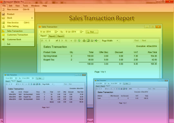This screenshot has height=123, width=174.
Task: Open the File menu
Action: point(4,6)
